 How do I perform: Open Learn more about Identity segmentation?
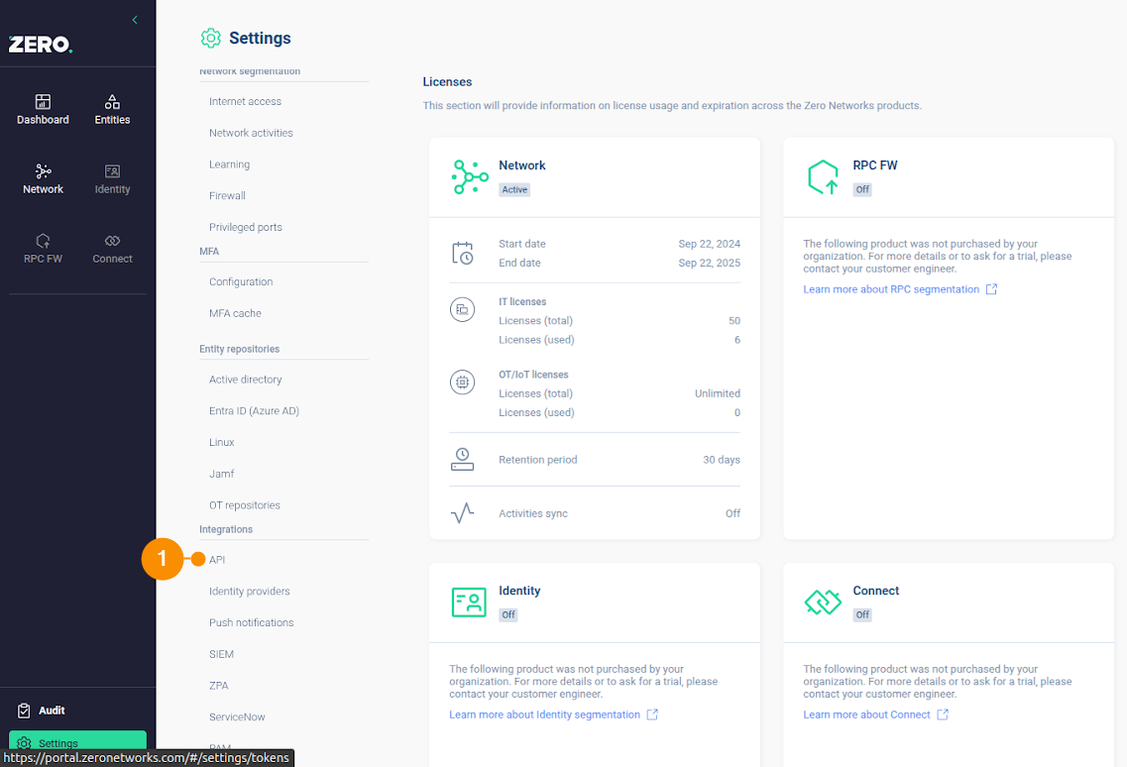(x=544, y=714)
